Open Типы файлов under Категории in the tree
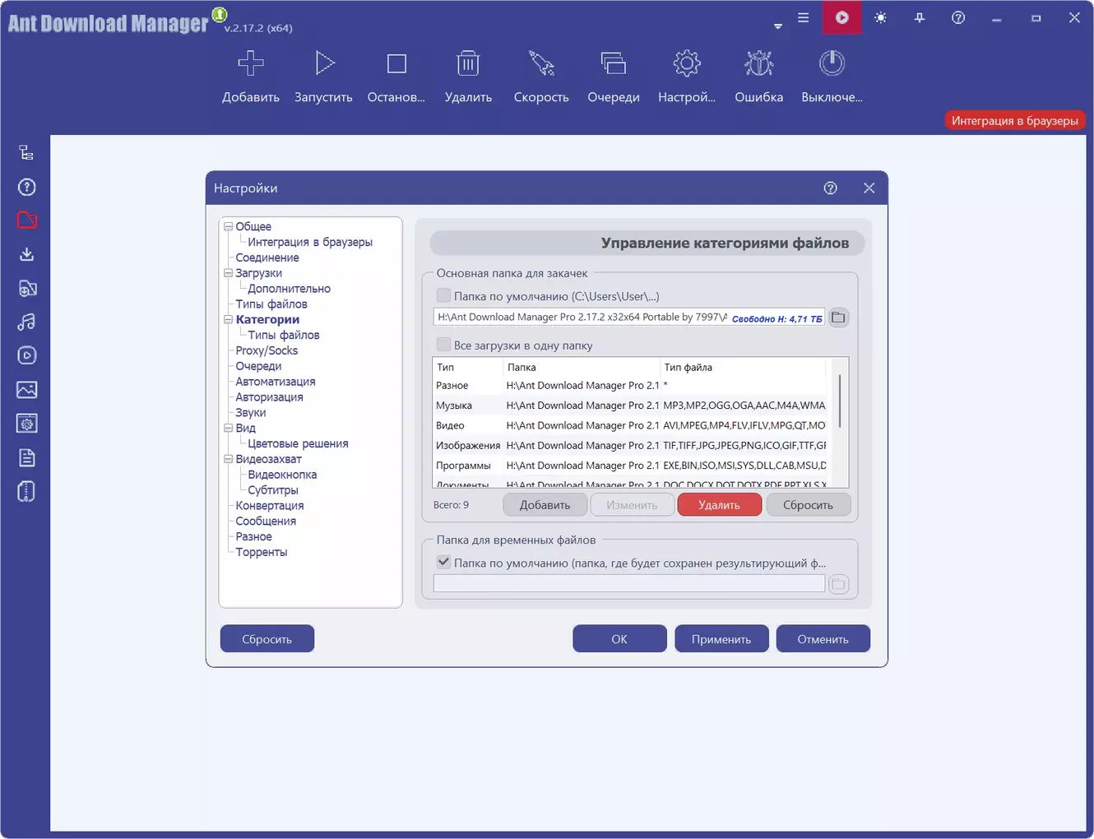This screenshot has width=1094, height=839. 284,335
